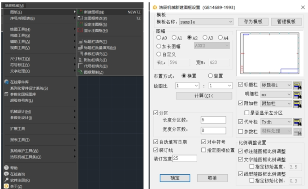Click the 标题栏批量填充 icon
This screenshot has height=189, width=308.
81,47
